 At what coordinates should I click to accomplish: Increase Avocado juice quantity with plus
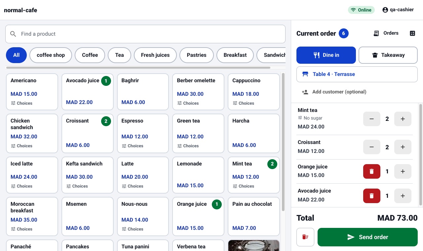[x=403, y=196]
